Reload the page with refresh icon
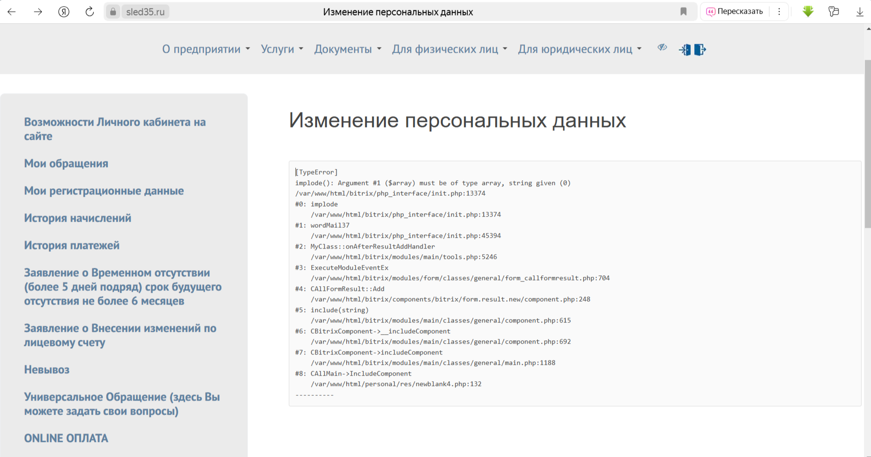The height and width of the screenshot is (457, 871). [90, 12]
